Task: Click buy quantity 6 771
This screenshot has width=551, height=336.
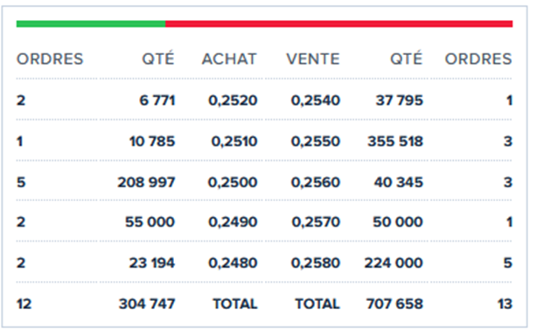Action: [x=157, y=101]
